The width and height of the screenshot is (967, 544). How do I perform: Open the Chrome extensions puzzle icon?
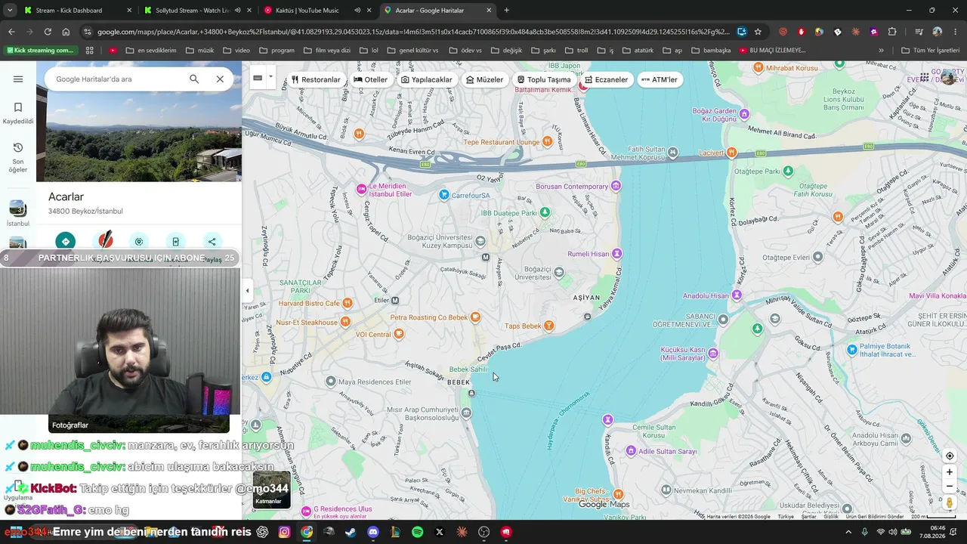(x=892, y=32)
